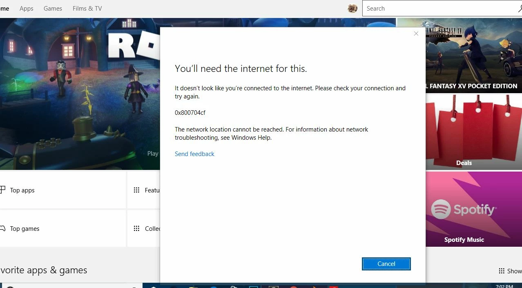Open the Top apps tile
The height and width of the screenshot is (288, 522).
pyautogui.click(x=62, y=190)
